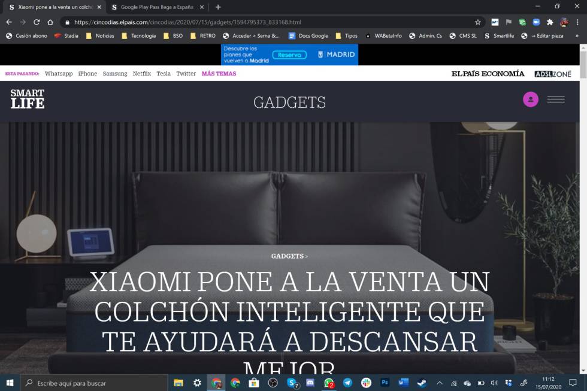Image resolution: width=587 pixels, height=391 pixels.
Task: Open the Tipos bookmarks folder
Action: 346,36
